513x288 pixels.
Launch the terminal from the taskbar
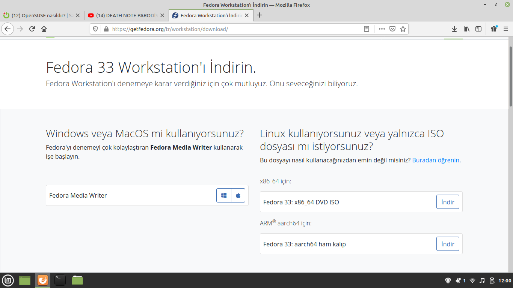click(60, 280)
